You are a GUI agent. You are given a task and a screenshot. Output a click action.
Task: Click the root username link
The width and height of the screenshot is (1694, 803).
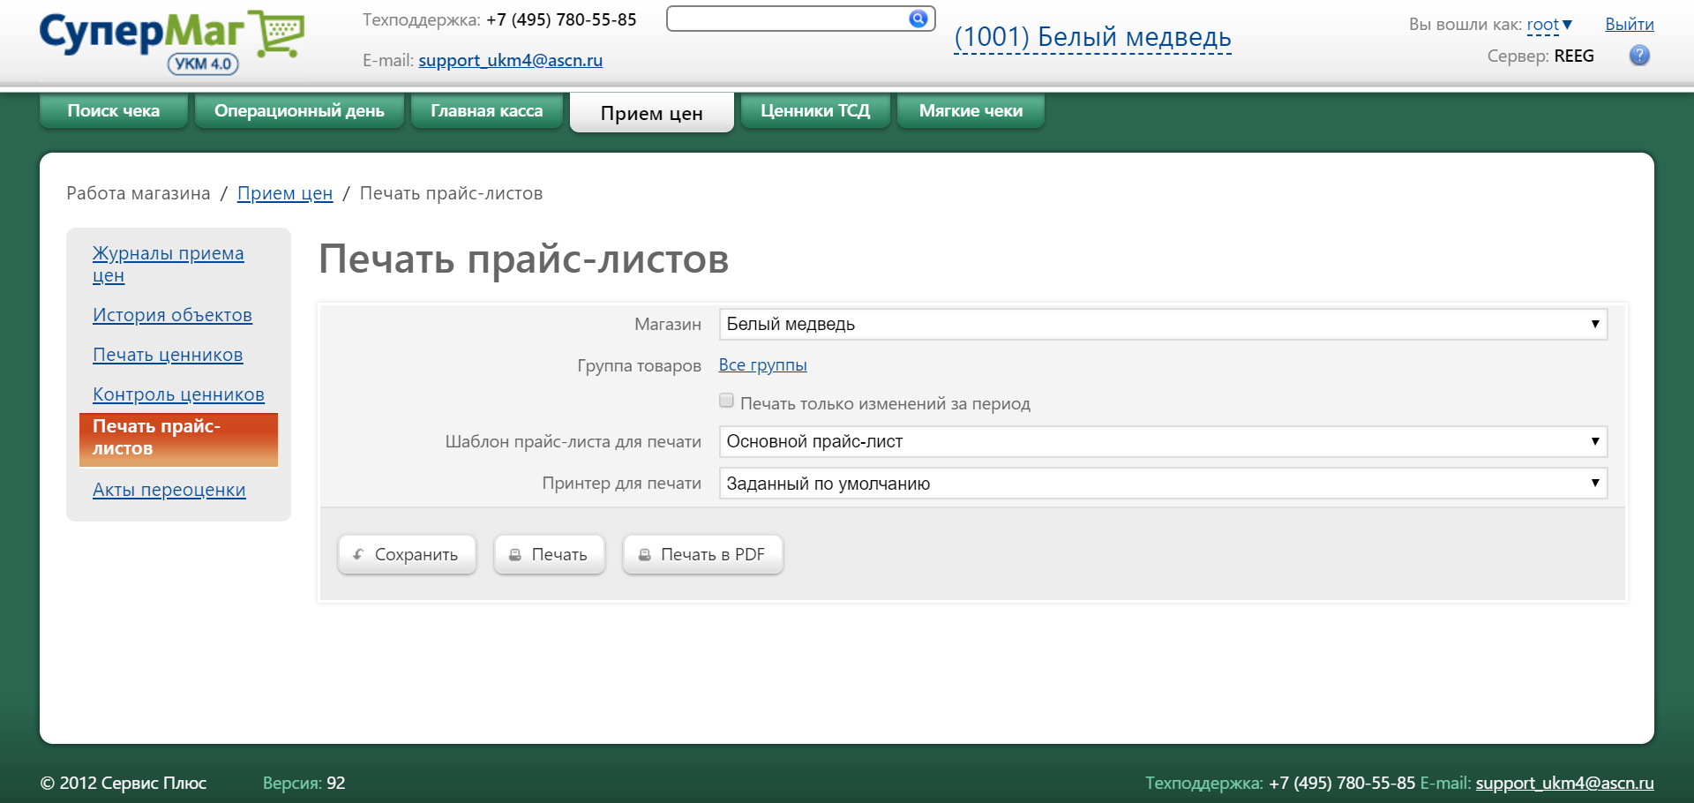[x=1543, y=25]
